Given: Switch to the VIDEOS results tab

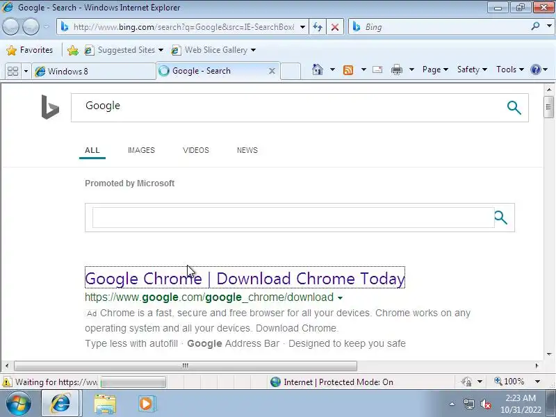Looking at the screenshot, I should pyautogui.click(x=196, y=150).
